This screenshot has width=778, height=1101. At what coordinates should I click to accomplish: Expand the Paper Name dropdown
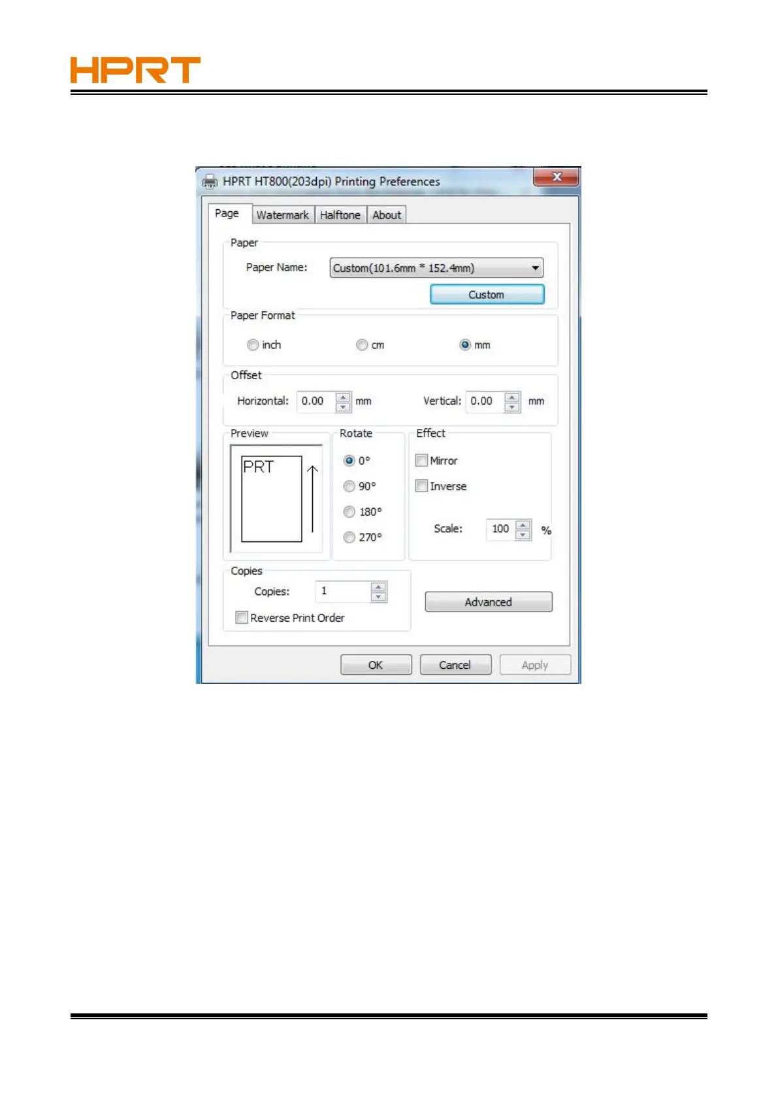coord(436,268)
